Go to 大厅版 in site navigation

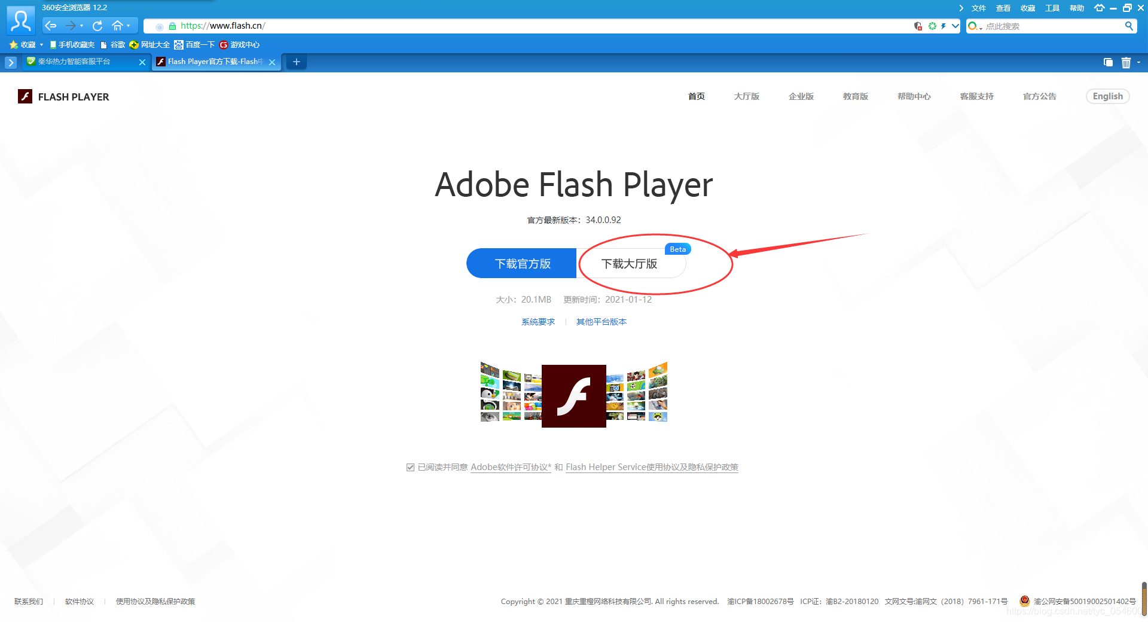tap(747, 96)
